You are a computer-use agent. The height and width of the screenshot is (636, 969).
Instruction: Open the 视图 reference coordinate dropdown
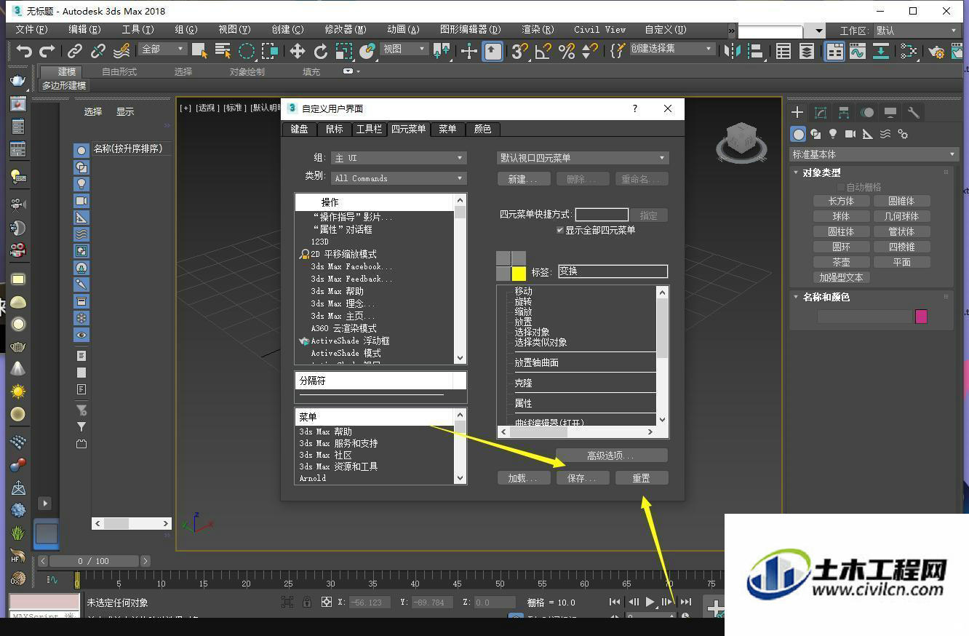404,49
